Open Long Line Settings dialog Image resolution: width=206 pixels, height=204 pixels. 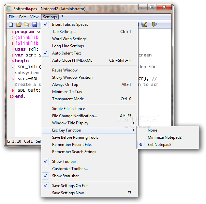(90, 46)
